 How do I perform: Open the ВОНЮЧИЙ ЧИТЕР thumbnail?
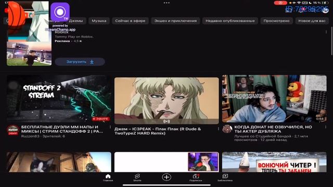[x=274, y=162]
